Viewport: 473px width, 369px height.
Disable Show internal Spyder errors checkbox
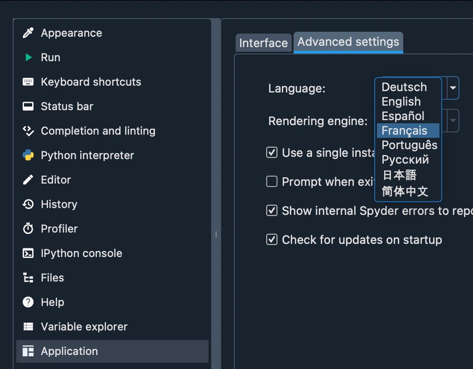[272, 211]
